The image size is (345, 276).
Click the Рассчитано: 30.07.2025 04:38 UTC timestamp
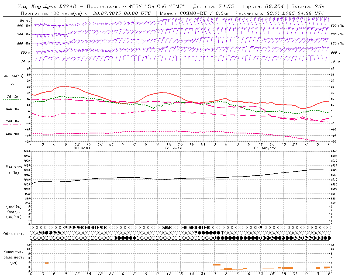(x=280, y=13)
